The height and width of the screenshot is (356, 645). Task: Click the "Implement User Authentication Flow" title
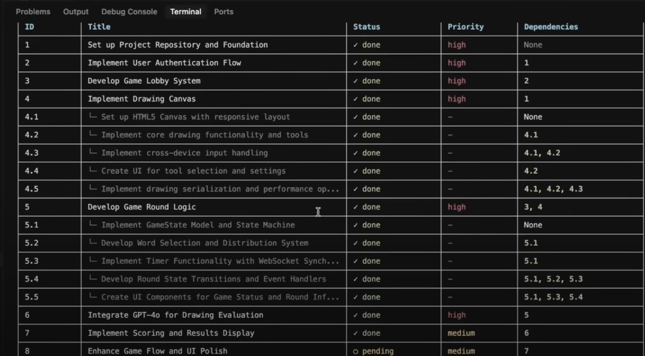164,63
